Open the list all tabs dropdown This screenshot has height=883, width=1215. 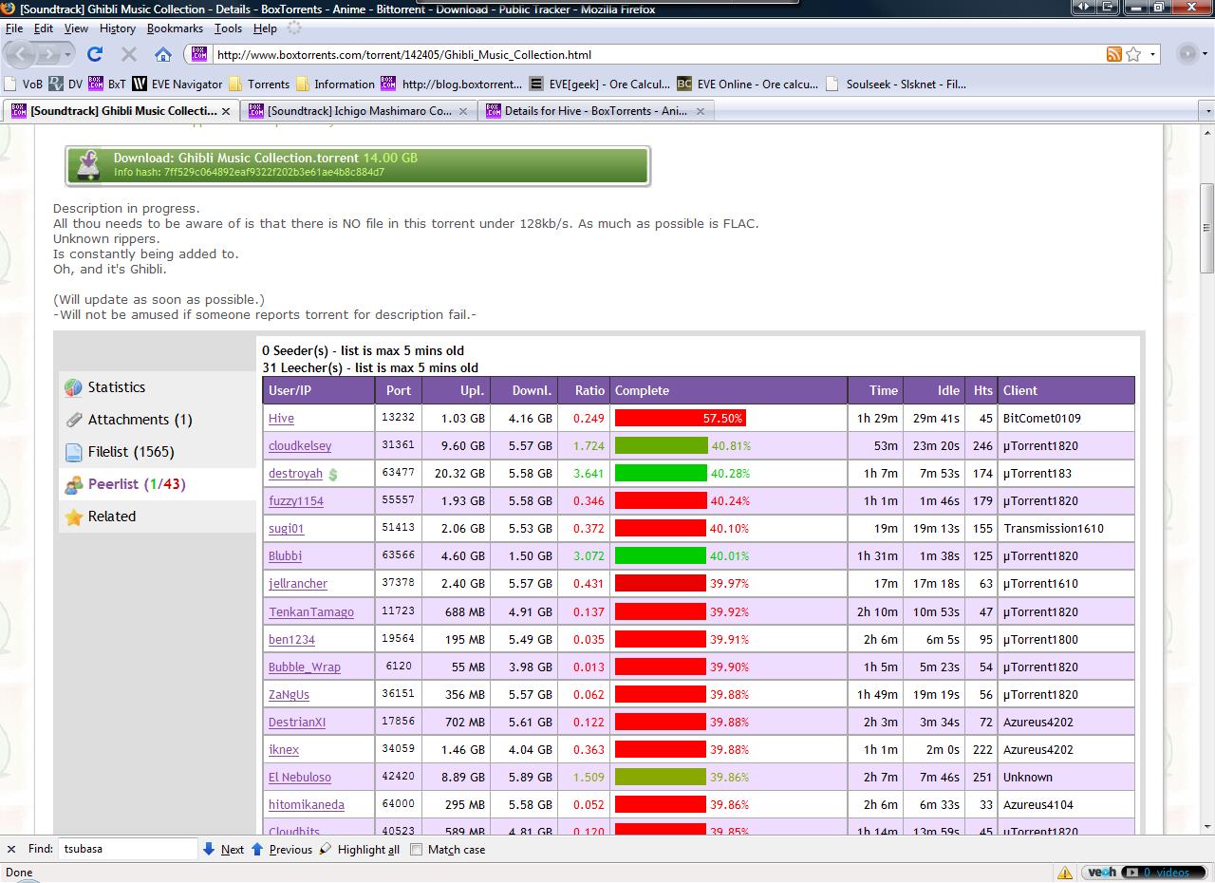point(1206,111)
